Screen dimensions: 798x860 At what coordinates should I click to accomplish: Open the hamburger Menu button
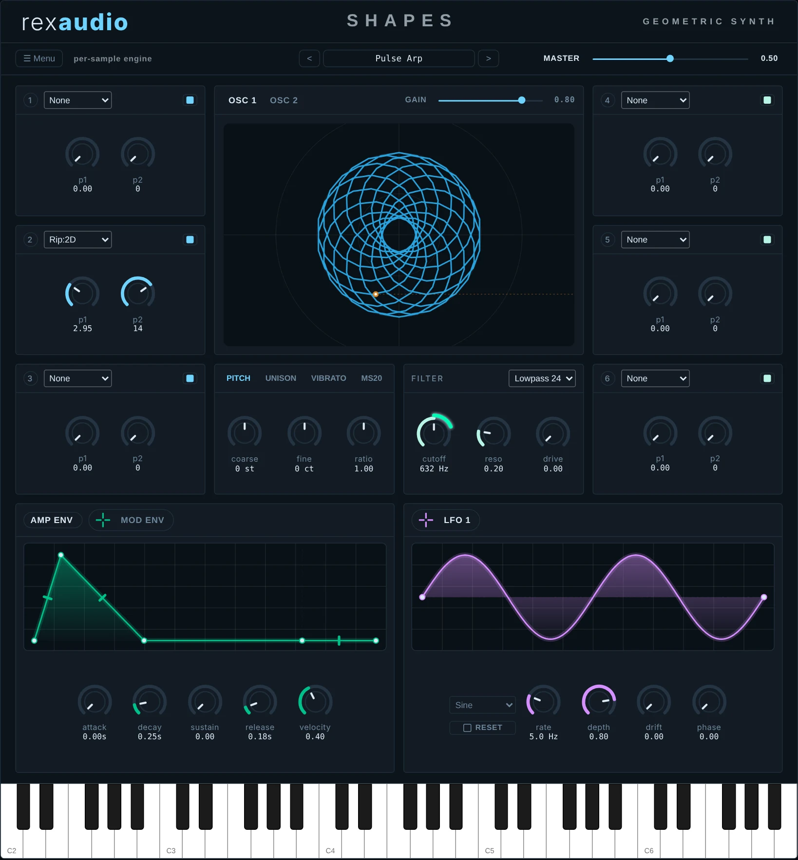[39, 58]
